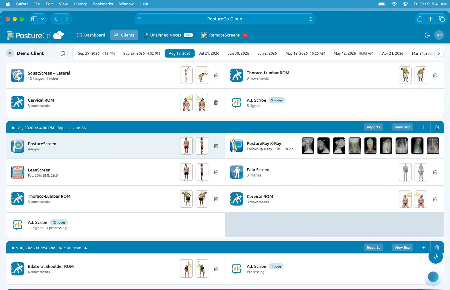Open the DP user avatar menu

pos(439,35)
